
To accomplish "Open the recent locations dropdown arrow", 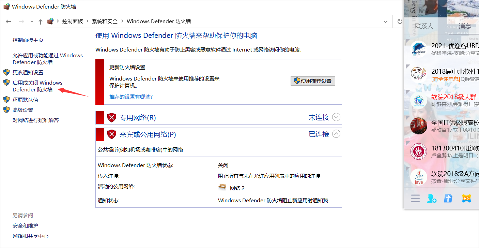I will tap(32, 21).
